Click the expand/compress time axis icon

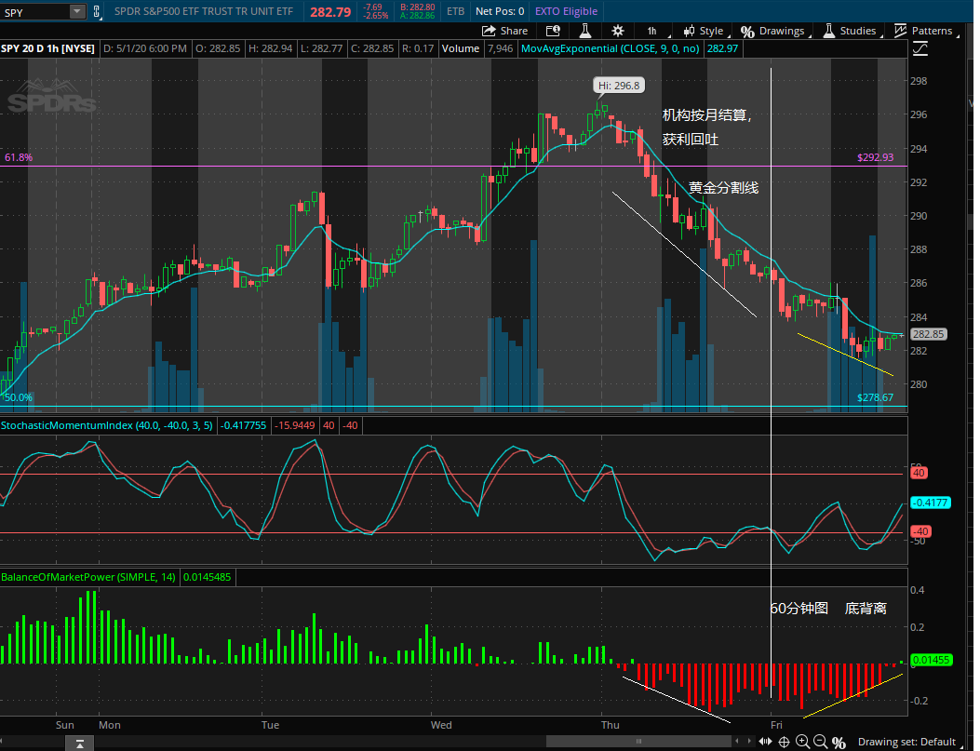tap(766, 742)
